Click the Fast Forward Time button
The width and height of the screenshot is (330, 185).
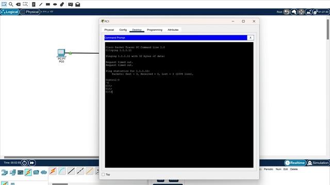(x=32, y=163)
